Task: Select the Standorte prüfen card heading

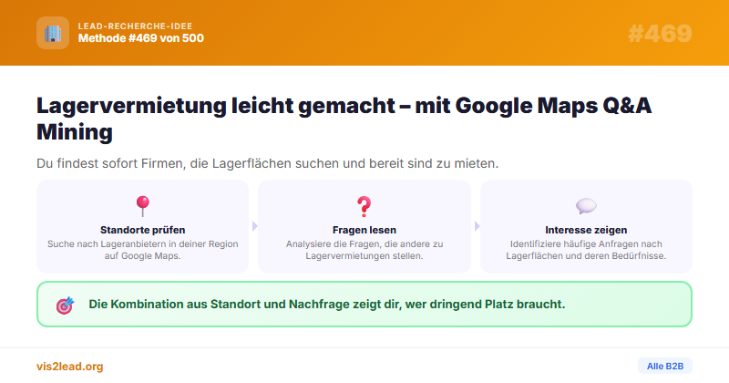Action: pos(143,230)
